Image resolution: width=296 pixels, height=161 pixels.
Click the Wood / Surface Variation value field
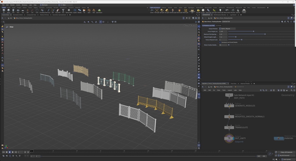point(223,45)
